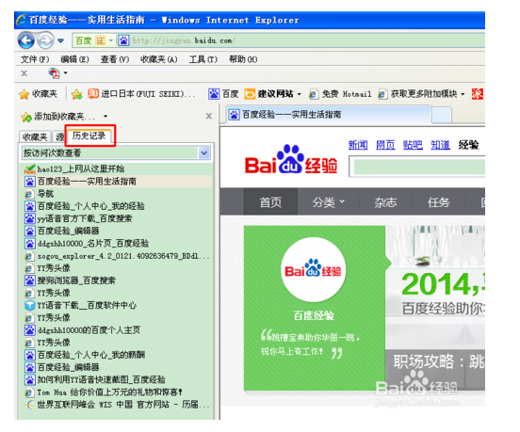Viewport: 520px width, 432px height.
Task: Select 首页 in the page navigation bar
Action: point(271,202)
